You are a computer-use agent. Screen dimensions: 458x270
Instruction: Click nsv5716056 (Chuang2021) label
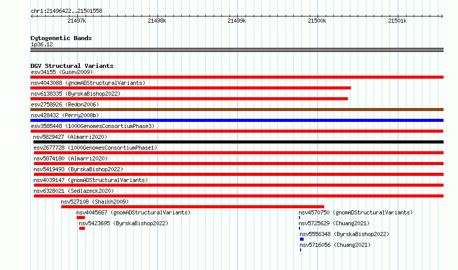pos(335,245)
